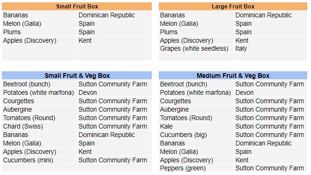
Task: Select the Kale cell
Action: pos(196,126)
